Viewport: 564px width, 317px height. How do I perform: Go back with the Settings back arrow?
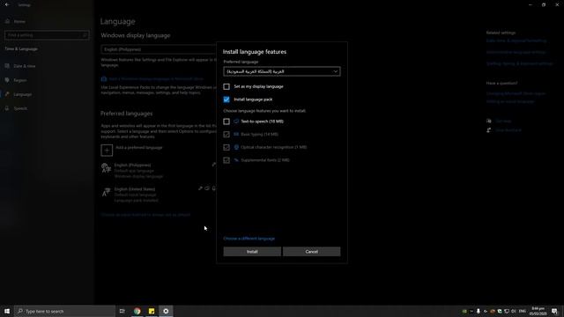[x=7, y=5]
